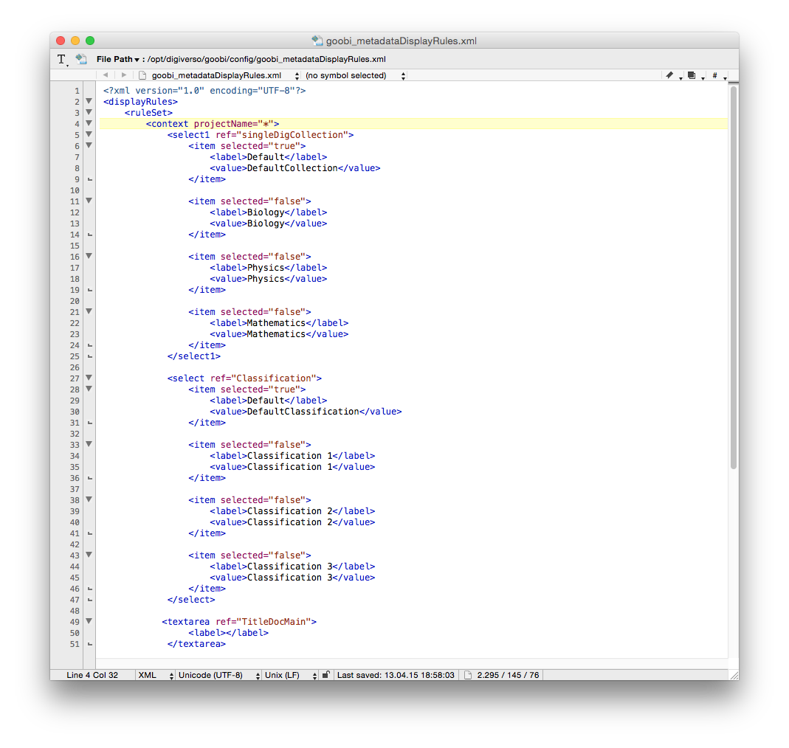Click the label Biology text on line 12
This screenshot has height=748, width=789.
click(266, 212)
